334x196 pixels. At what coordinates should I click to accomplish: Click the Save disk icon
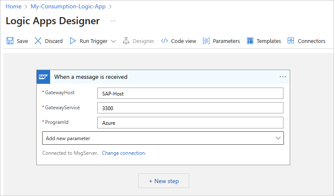coord(10,41)
